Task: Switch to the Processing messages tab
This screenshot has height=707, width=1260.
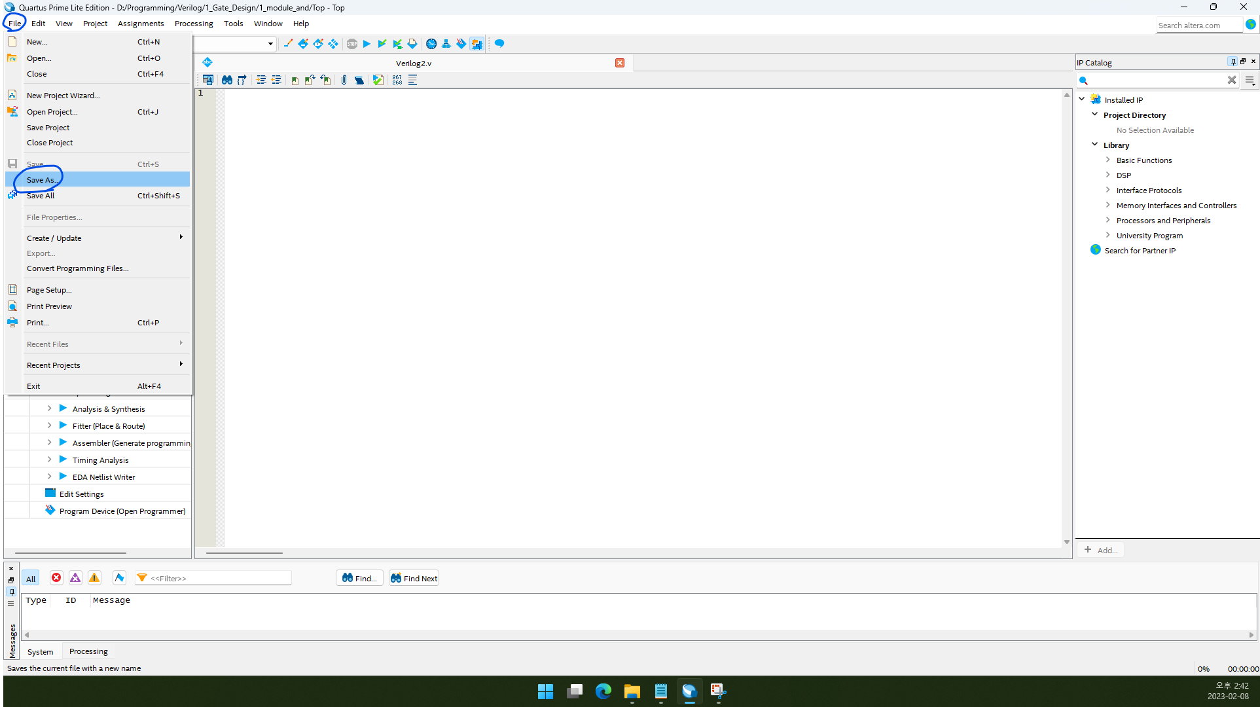Action: 88,651
